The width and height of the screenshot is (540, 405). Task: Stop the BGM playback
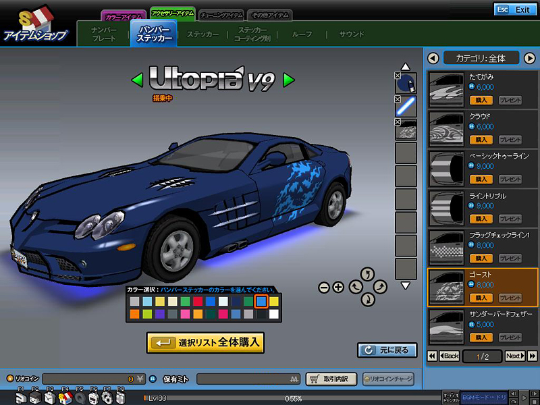point(535,401)
